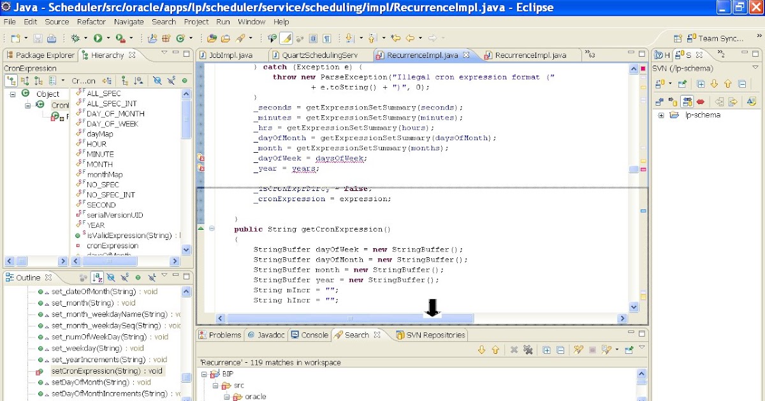Viewport: 765px width, 401px height.
Task: Click Expand All icon in Search view
Action: [x=546, y=350]
